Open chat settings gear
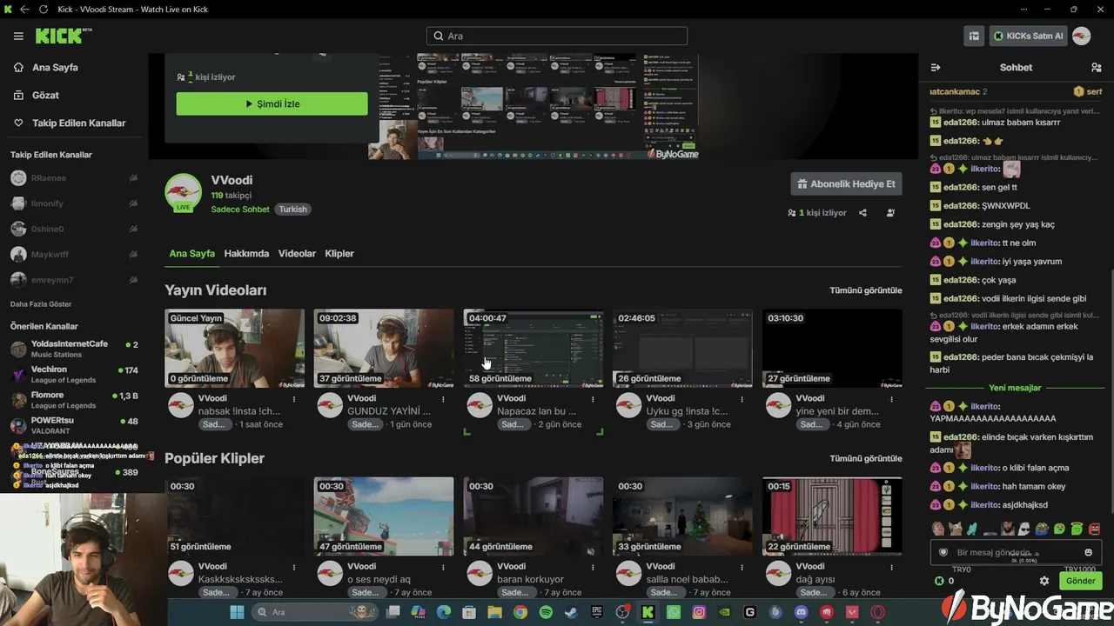 pos(1044,581)
